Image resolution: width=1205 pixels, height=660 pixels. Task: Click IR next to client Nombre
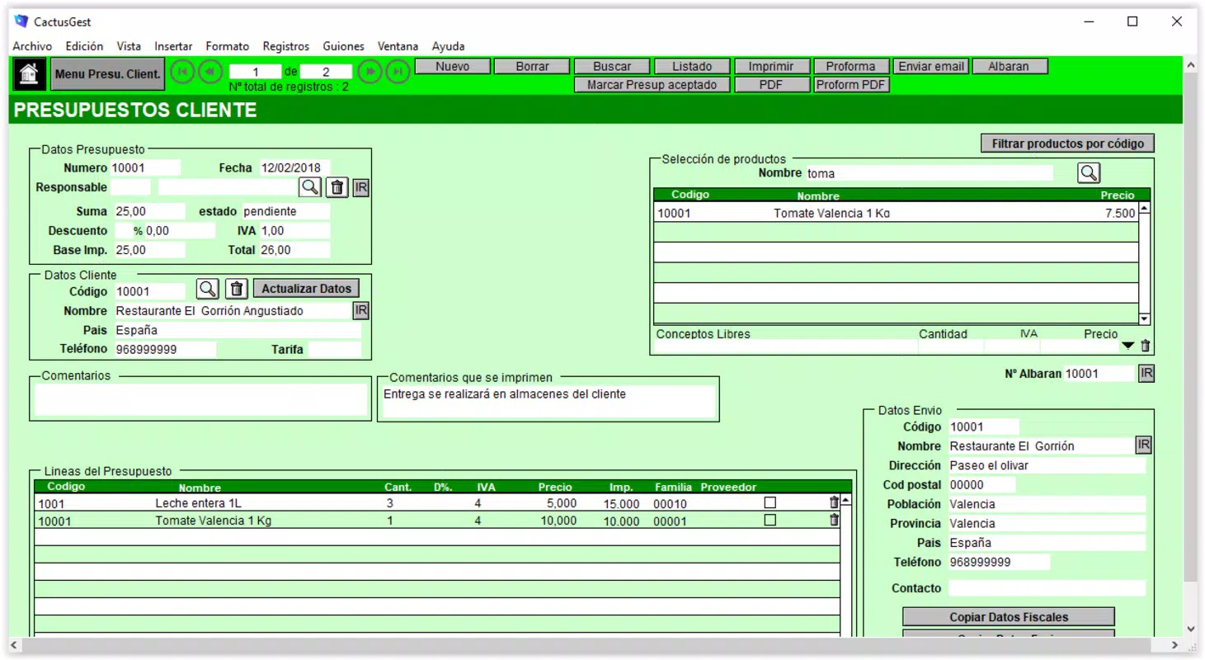(360, 310)
